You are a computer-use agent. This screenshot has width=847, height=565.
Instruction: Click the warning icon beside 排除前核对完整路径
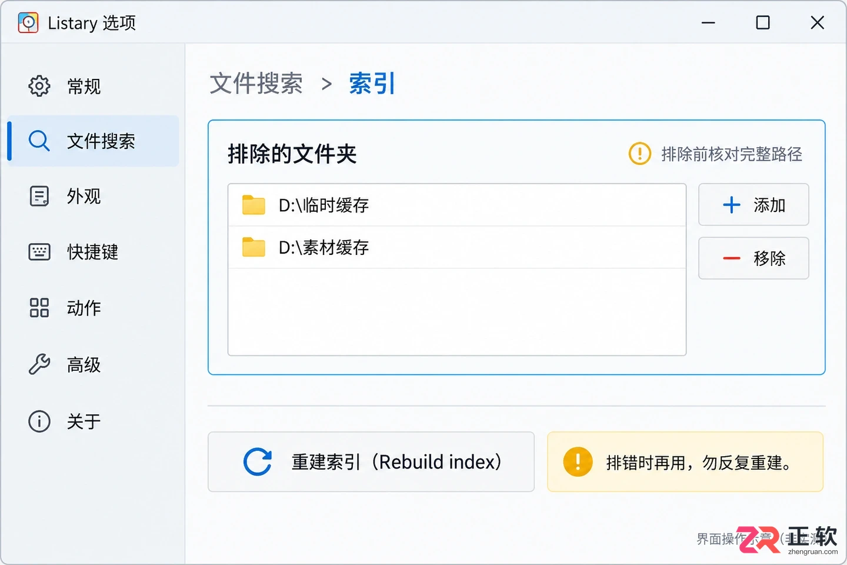pos(639,154)
